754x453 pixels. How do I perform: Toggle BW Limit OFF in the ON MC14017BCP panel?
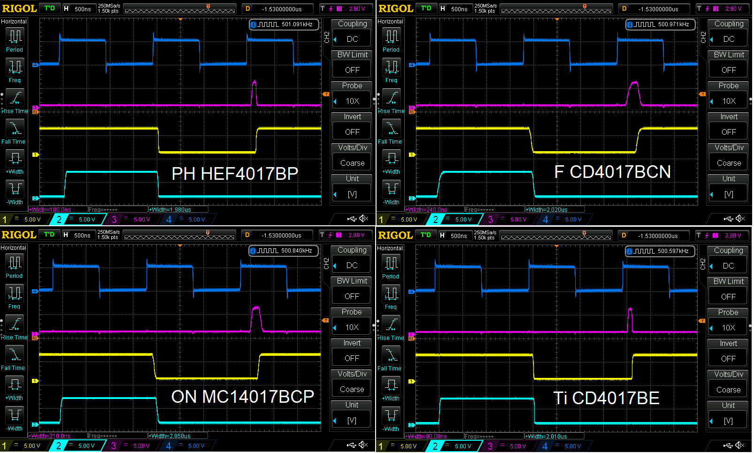click(352, 291)
